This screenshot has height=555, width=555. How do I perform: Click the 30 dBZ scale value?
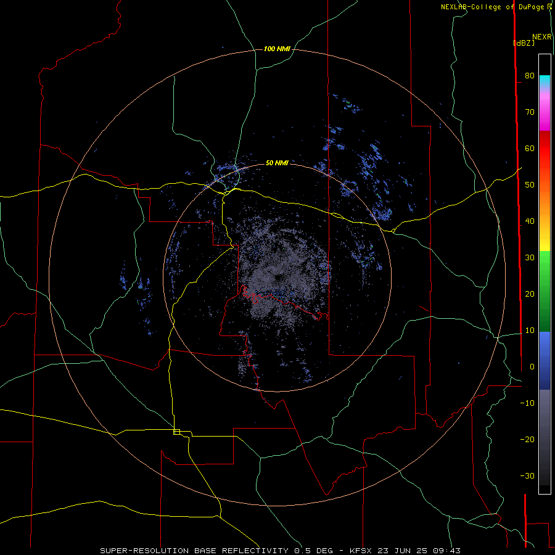[x=530, y=257]
